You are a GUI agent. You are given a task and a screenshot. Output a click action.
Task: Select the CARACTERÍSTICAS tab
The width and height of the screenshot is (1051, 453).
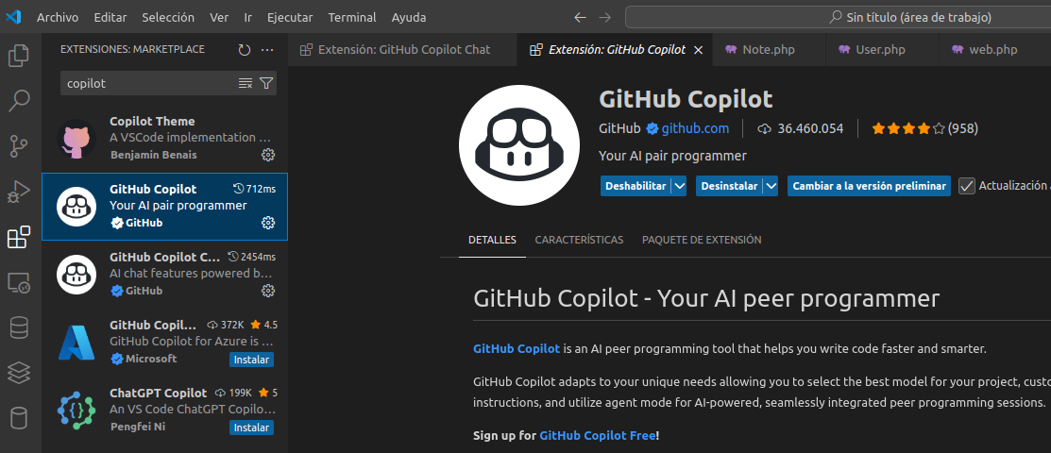(579, 239)
